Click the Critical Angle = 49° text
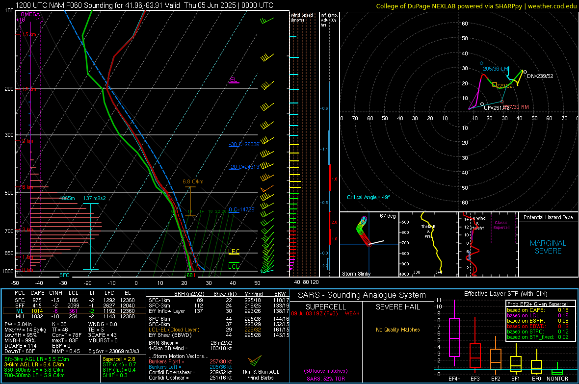This screenshot has height=384, width=579. click(368, 197)
